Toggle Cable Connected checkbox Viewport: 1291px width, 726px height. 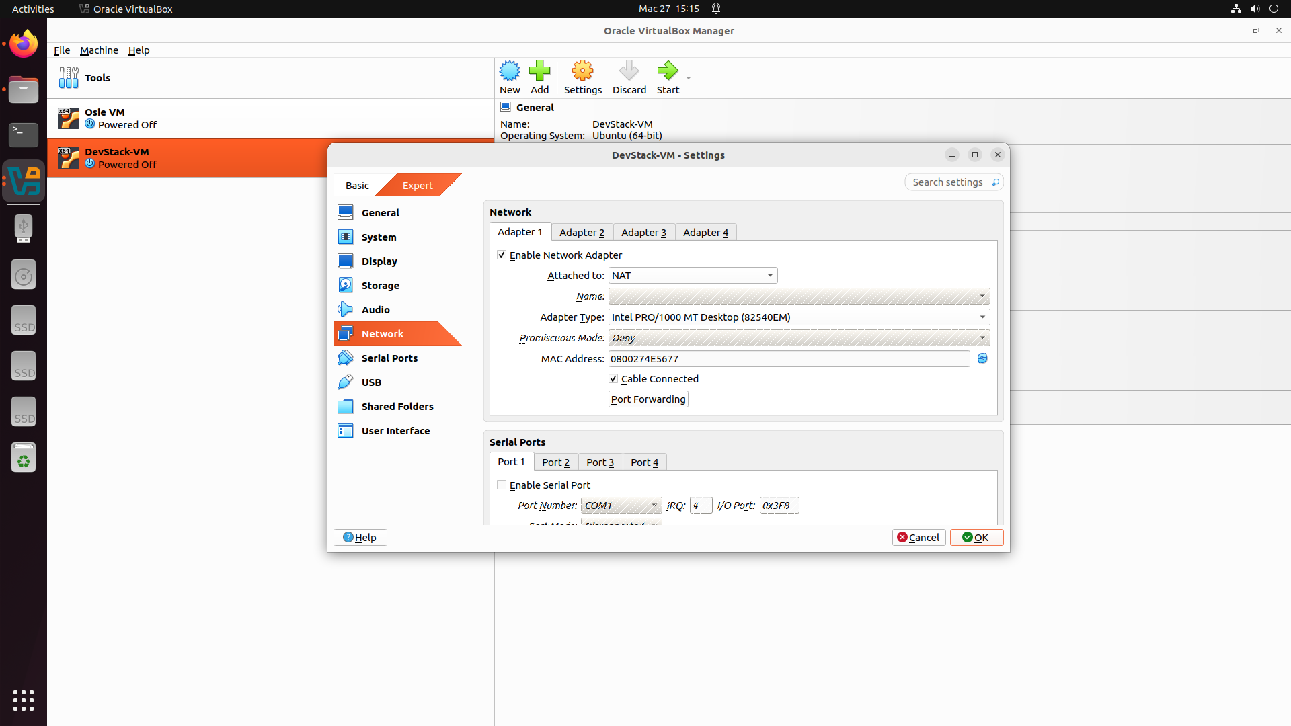coord(613,378)
